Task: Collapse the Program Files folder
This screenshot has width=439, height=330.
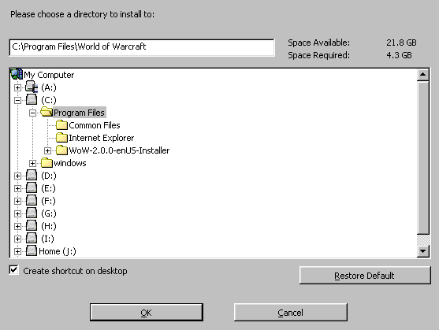Action: (33, 113)
